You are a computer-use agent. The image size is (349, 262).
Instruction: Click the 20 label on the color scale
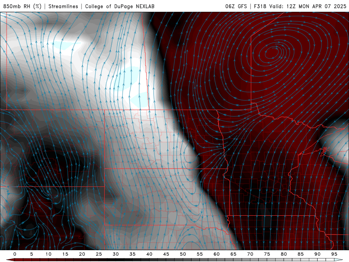click(x=82, y=254)
